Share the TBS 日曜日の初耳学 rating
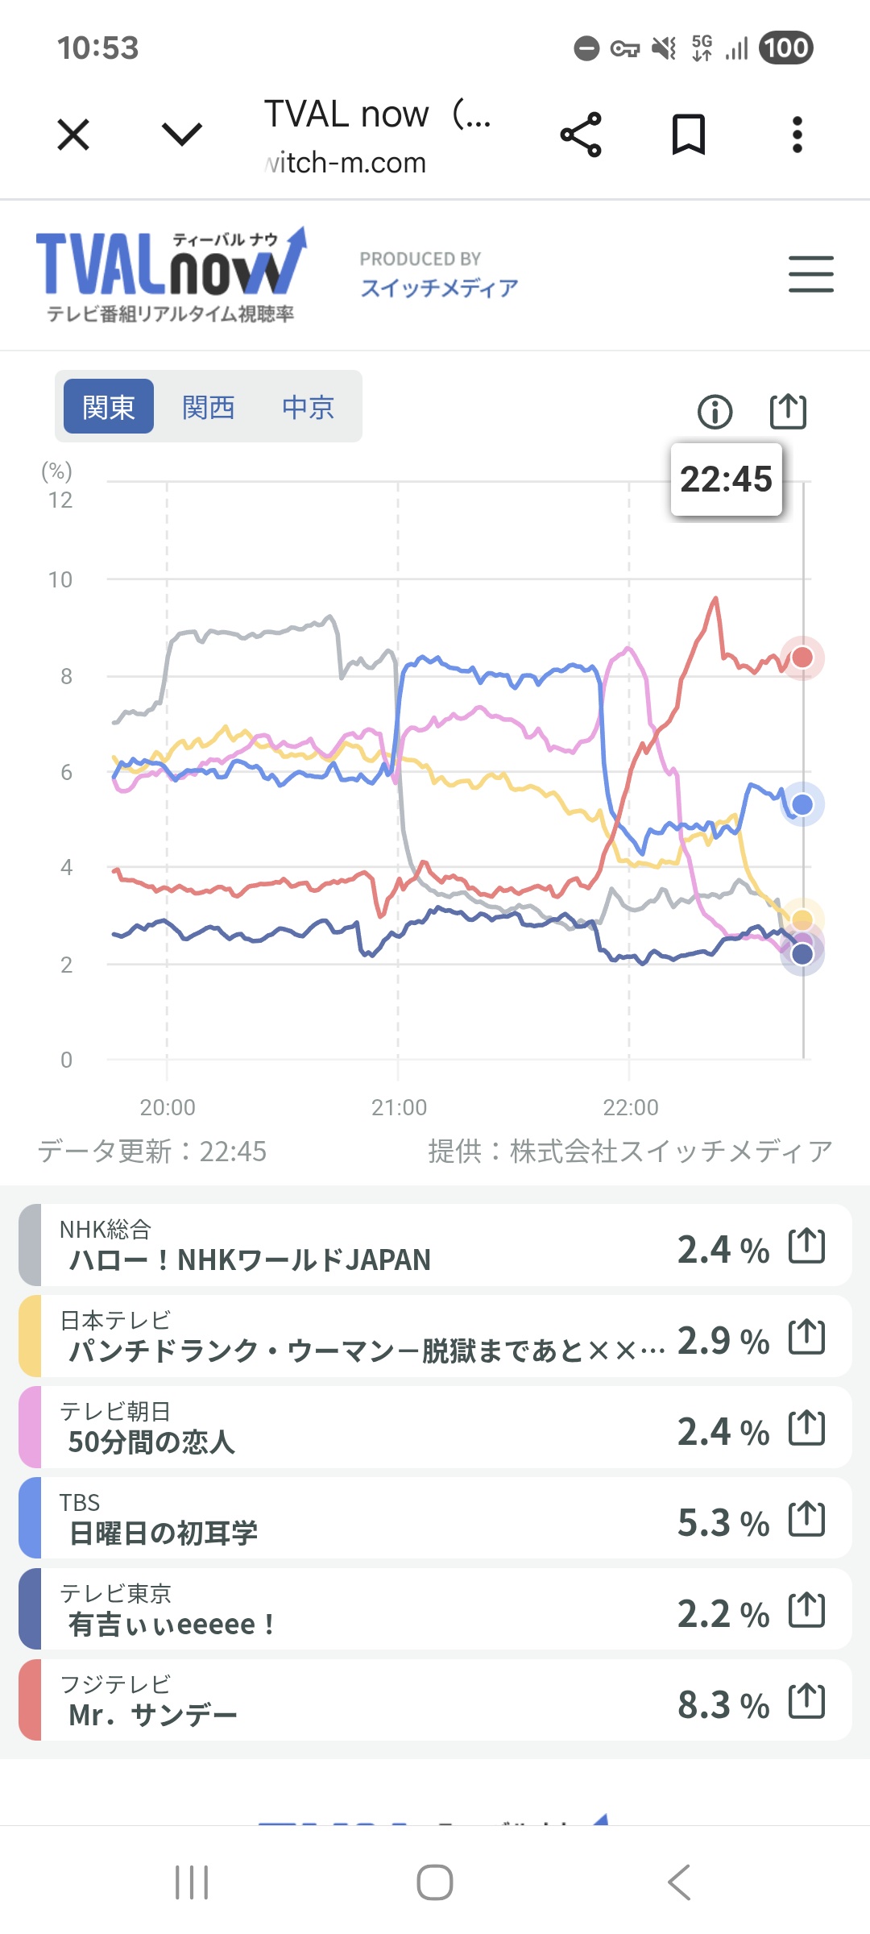Screen dimensions: 870x1934 (806, 1520)
